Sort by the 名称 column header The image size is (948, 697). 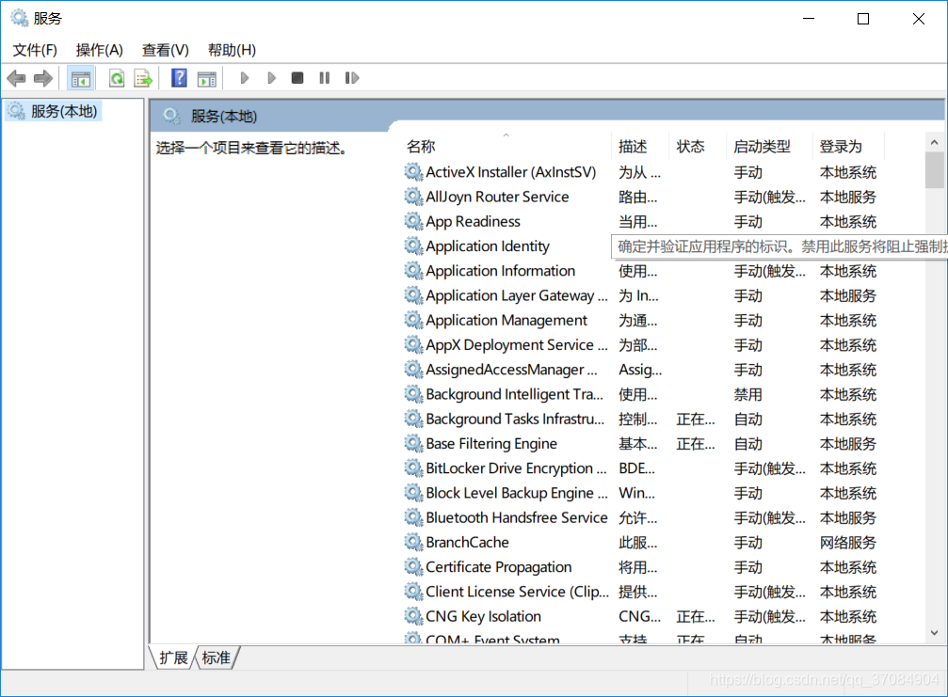(x=506, y=146)
